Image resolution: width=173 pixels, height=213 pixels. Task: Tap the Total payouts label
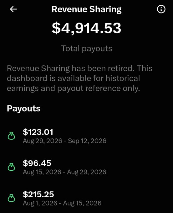tap(87, 49)
